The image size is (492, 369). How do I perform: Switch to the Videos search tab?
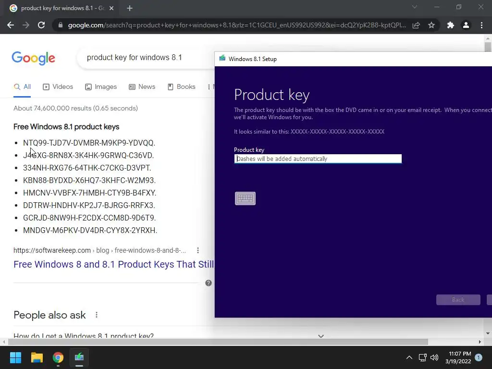[58, 87]
